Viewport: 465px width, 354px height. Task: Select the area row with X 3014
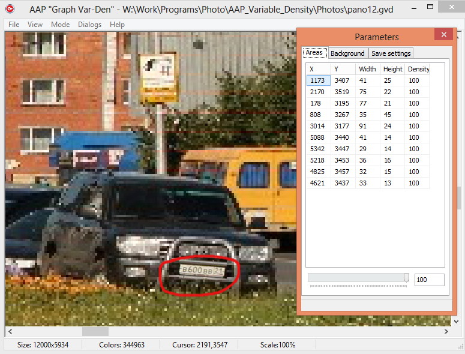(368, 126)
